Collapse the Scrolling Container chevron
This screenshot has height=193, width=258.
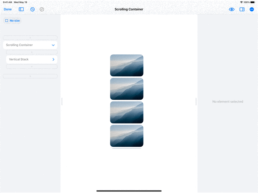coord(53,45)
